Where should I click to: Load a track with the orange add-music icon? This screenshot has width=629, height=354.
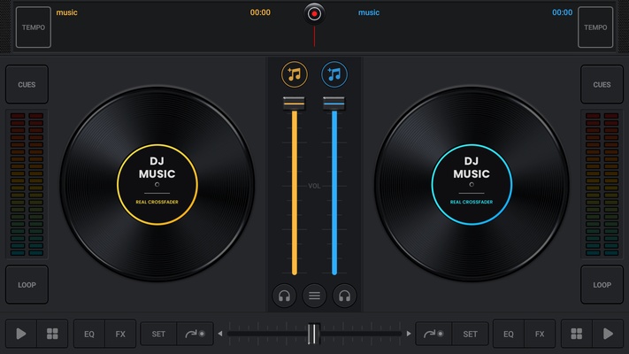click(295, 74)
